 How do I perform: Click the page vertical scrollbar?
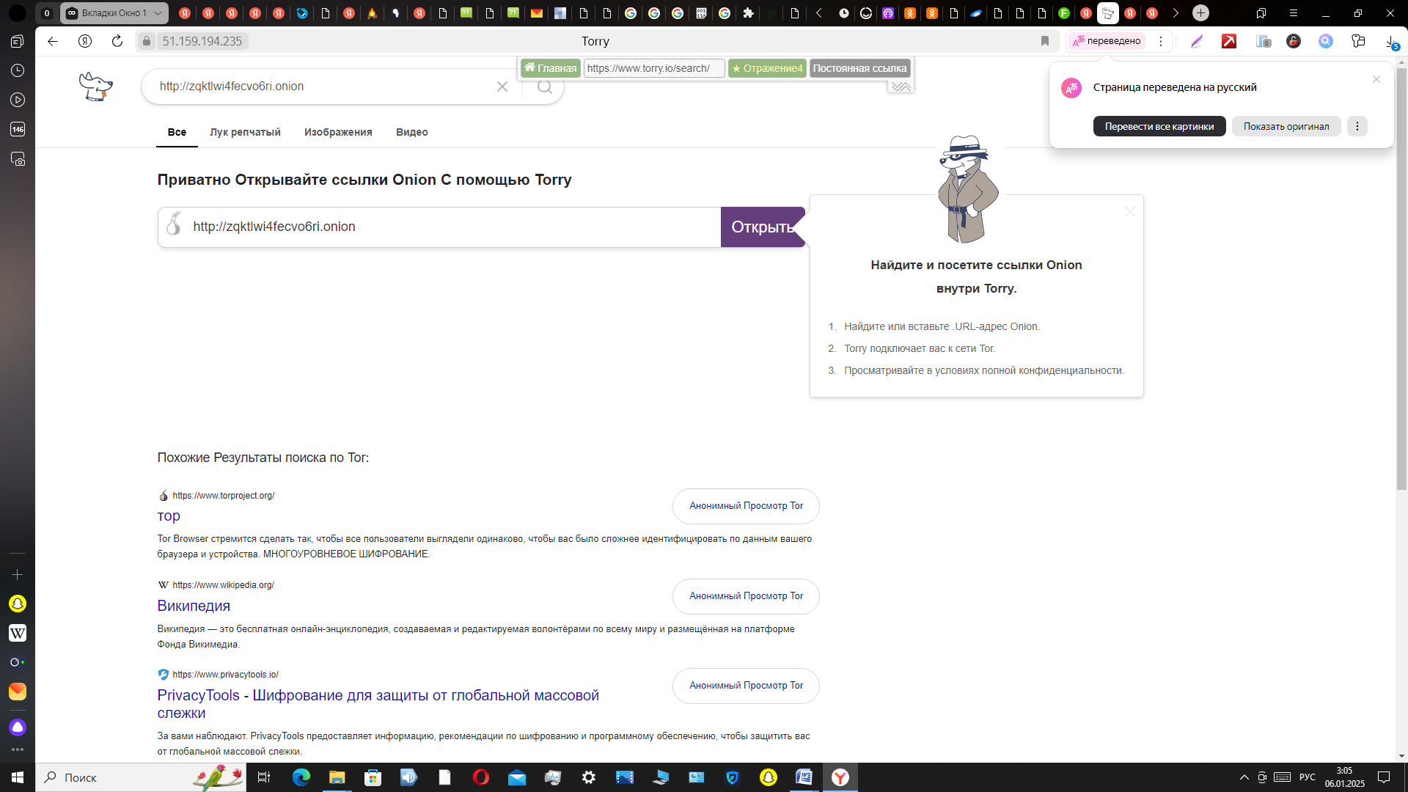pyautogui.click(x=1401, y=279)
